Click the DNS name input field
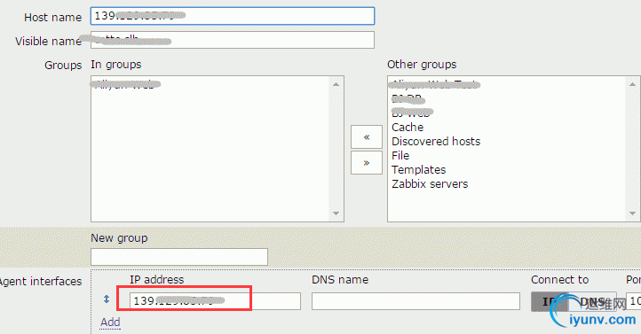Viewport: 641px width, 334px height. [x=415, y=301]
